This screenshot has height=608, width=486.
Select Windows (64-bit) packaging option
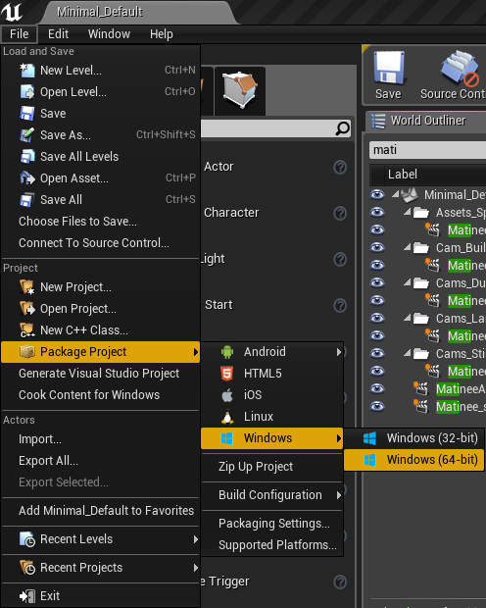pyautogui.click(x=413, y=460)
